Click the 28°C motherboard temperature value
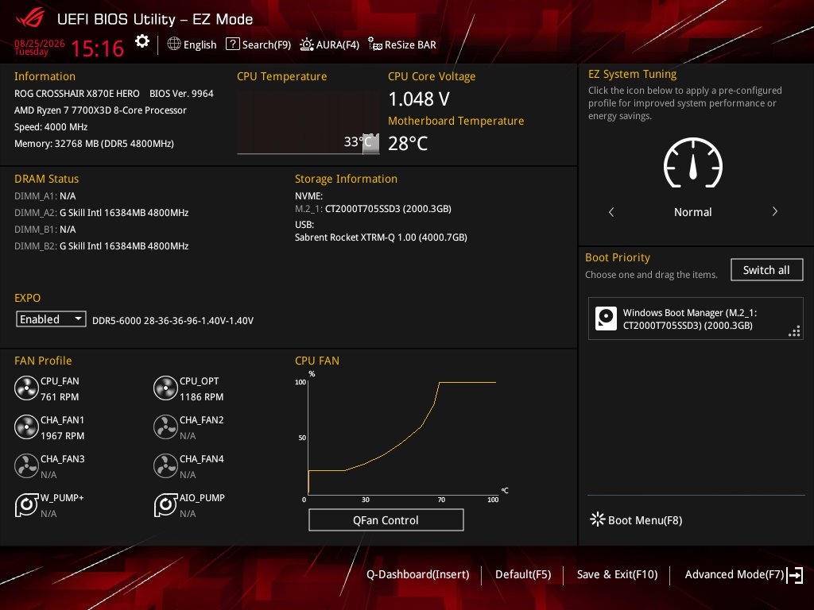 pyautogui.click(x=408, y=144)
